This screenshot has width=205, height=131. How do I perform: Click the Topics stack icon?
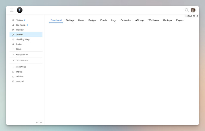tap(13, 20)
